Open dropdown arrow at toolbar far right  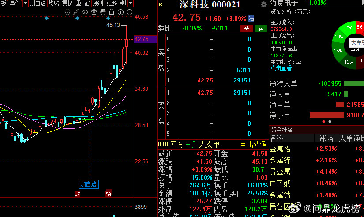131,3
